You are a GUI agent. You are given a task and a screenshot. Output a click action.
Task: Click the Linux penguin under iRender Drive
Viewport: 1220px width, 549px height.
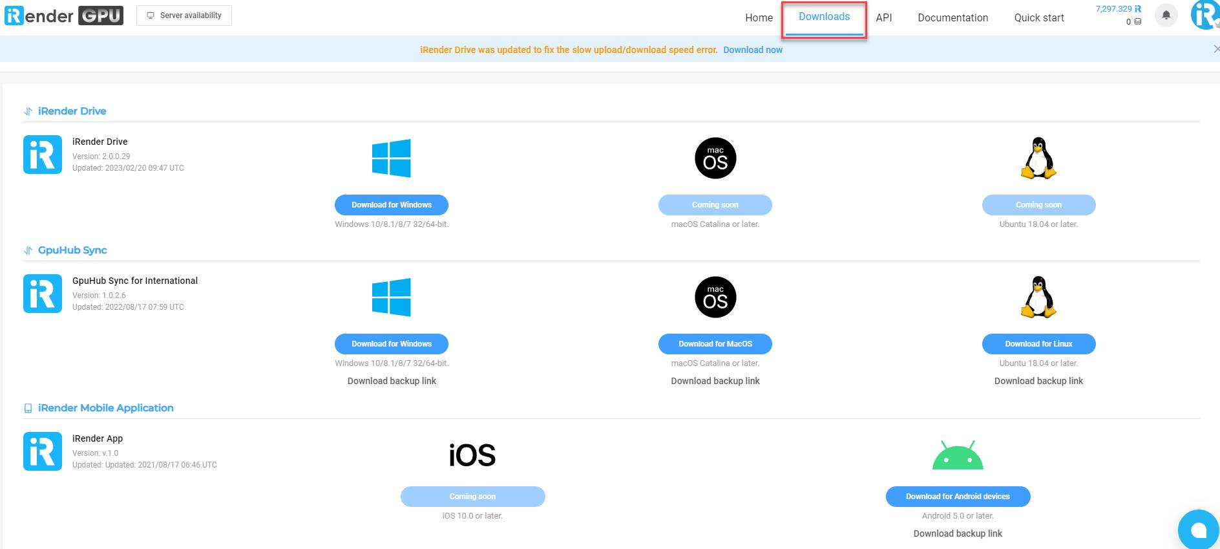point(1038,158)
